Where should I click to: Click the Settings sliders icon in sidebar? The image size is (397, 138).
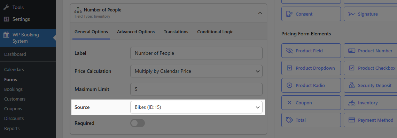pos(6,19)
